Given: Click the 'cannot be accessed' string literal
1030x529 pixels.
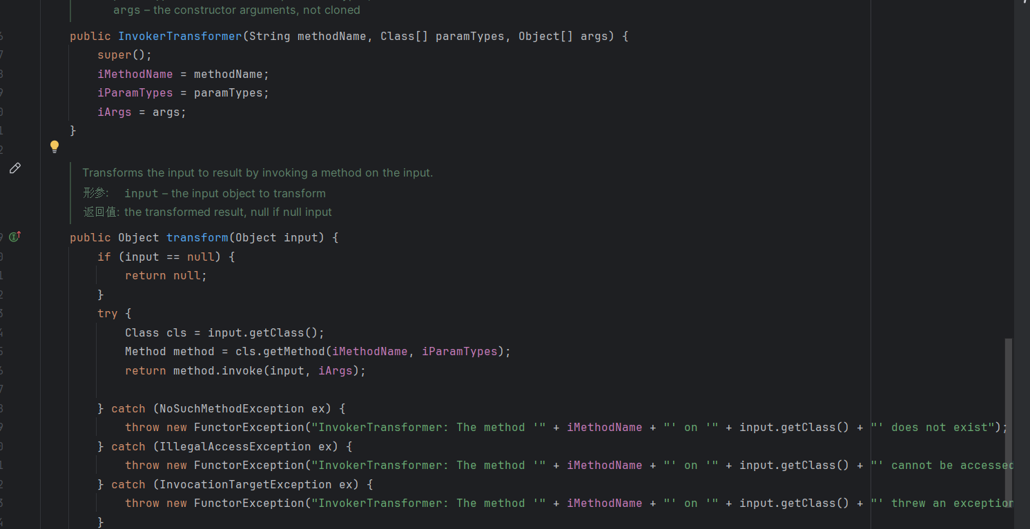Looking at the screenshot, I should click(942, 466).
